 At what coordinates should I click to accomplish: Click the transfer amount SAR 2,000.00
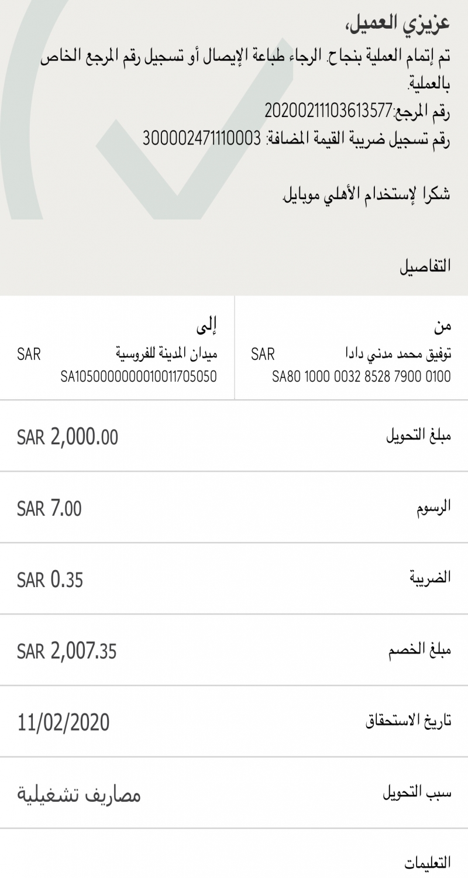point(67,437)
